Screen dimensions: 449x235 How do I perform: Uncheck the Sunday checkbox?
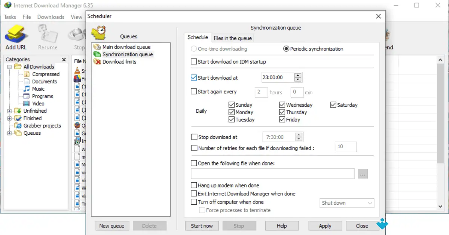click(x=232, y=105)
